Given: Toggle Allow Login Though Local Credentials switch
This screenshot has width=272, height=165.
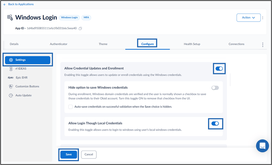Looking at the screenshot, I should [x=215, y=123].
